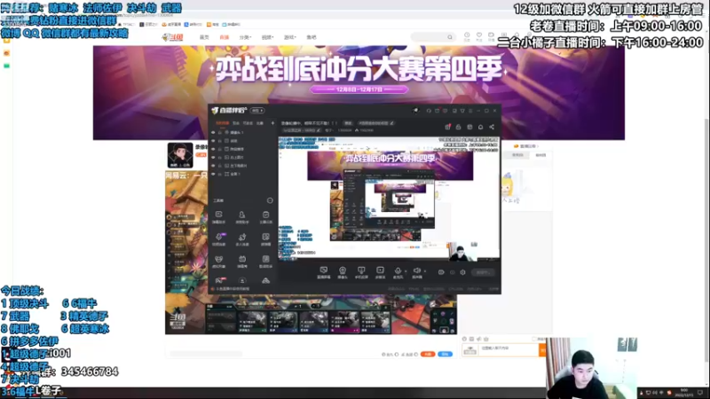Toggle eye visibility for third source row
Viewport: 710px width, 399px height.
pyautogui.click(x=213, y=149)
